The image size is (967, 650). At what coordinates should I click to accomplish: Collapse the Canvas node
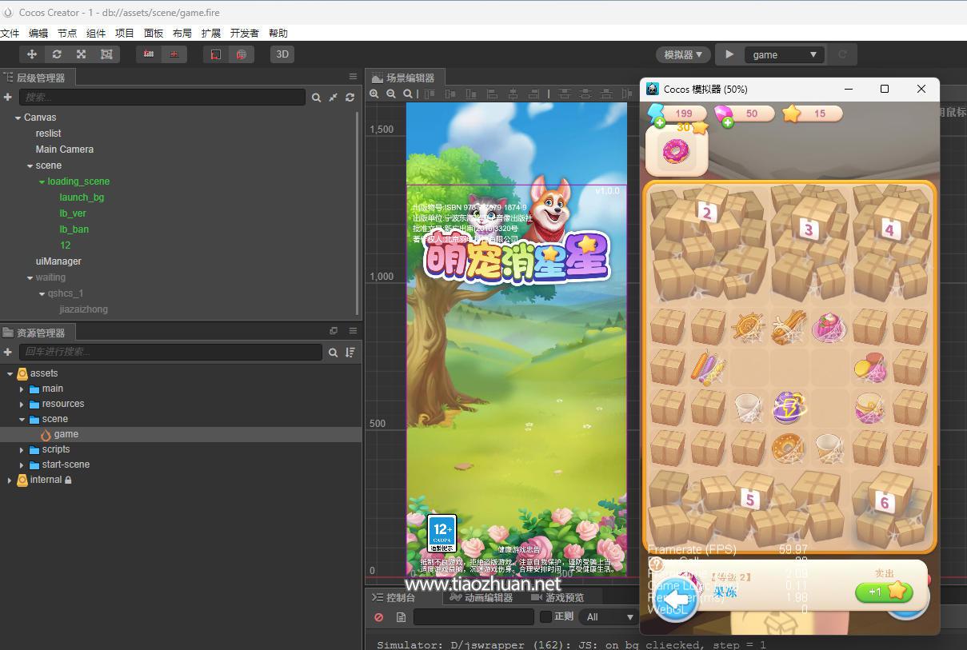(18, 118)
